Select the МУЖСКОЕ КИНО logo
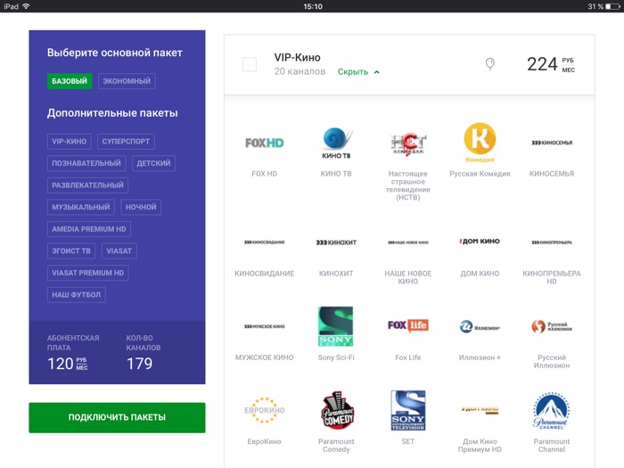The width and height of the screenshot is (624, 468). point(264,326)
